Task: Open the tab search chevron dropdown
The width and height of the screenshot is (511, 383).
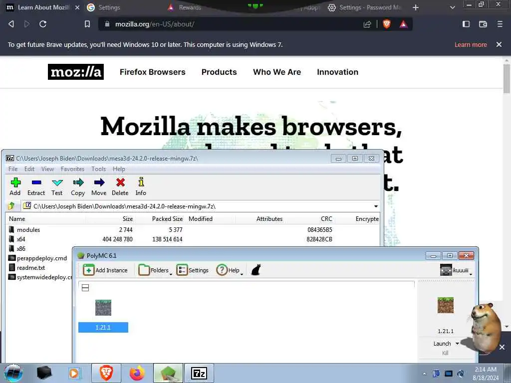Action: tap(452, 7)
